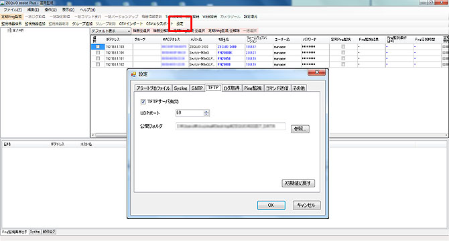This screenshot has width=449, height=241.
Task: Switch to Ping監視異常ログ tab at the bottom
Action: (x=14, y=232)
